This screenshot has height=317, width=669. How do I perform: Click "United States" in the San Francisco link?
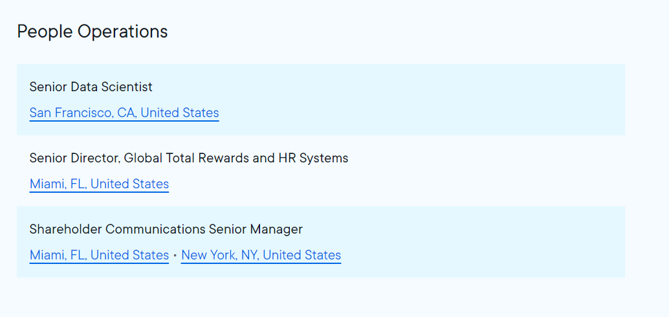coord(180,113)
